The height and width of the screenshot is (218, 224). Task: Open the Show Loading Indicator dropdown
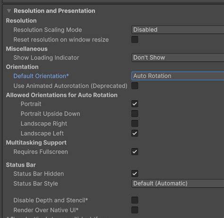pos(178,57)
